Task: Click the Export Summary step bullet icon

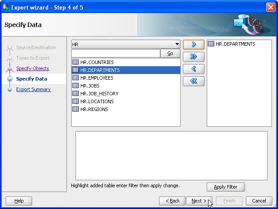Action: point(10,89)
